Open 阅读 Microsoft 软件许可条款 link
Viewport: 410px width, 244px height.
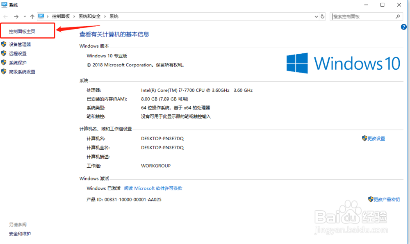coord(153,188)
